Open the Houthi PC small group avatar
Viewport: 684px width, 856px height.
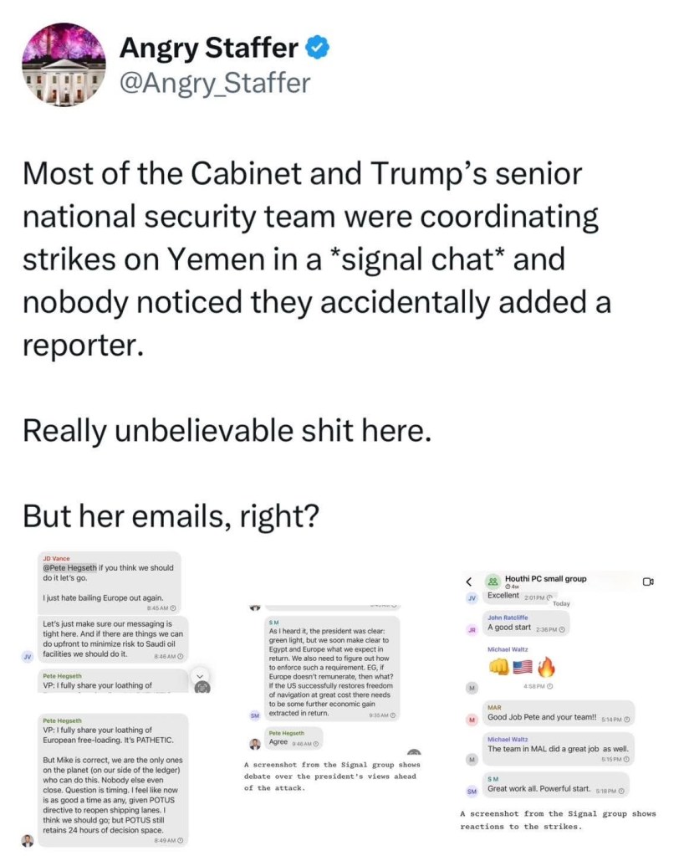[493, 581]
